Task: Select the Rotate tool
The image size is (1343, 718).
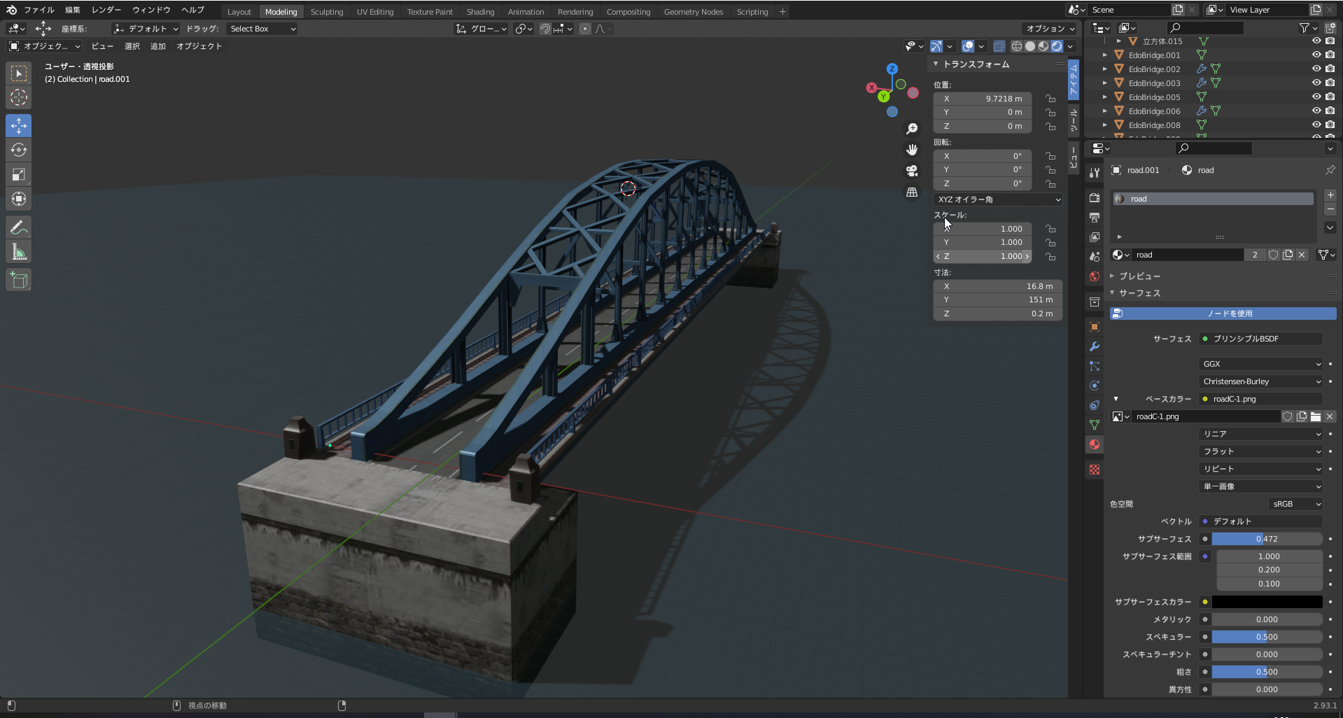Action: pos(19,150)
